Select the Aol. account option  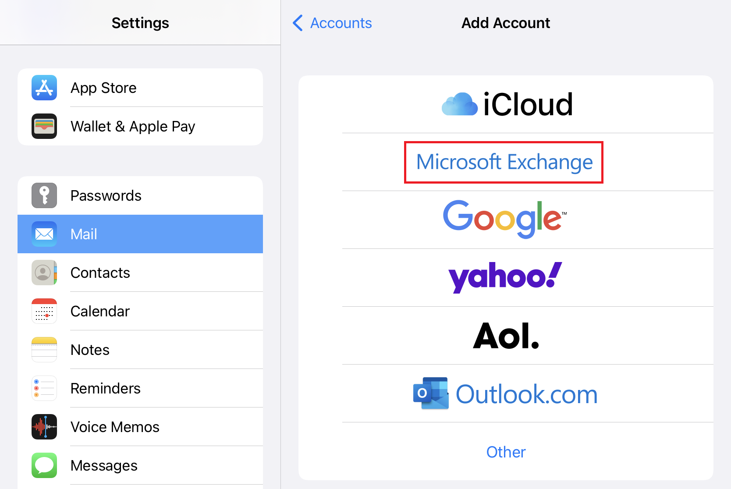coord(506,336)
